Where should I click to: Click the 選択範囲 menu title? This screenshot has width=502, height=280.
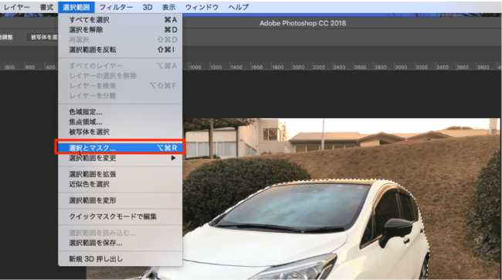(76, 7)
